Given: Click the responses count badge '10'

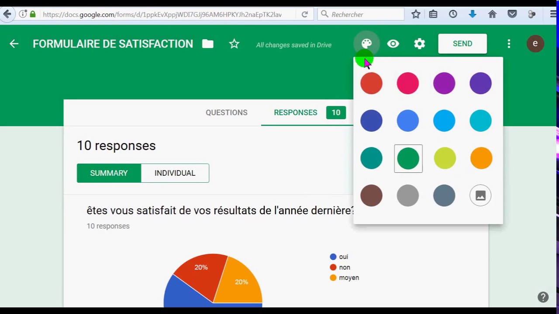Looking at the screenshot, I should [336, 113].
